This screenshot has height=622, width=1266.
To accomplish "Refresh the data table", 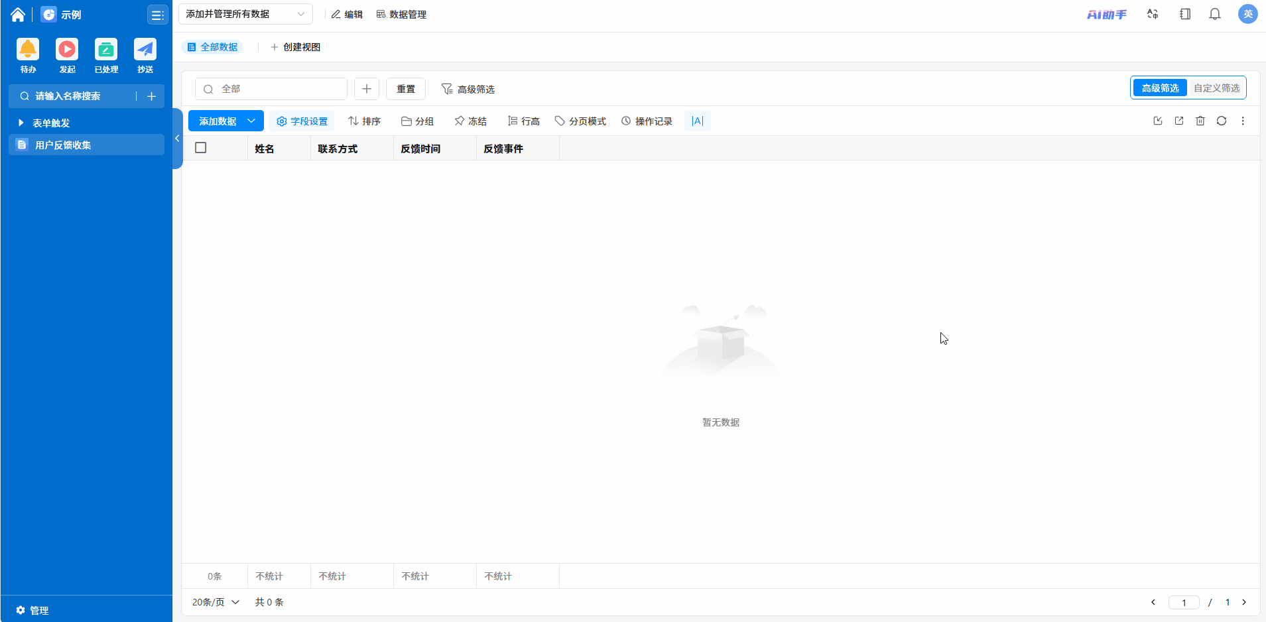I will pos(1222,121).
